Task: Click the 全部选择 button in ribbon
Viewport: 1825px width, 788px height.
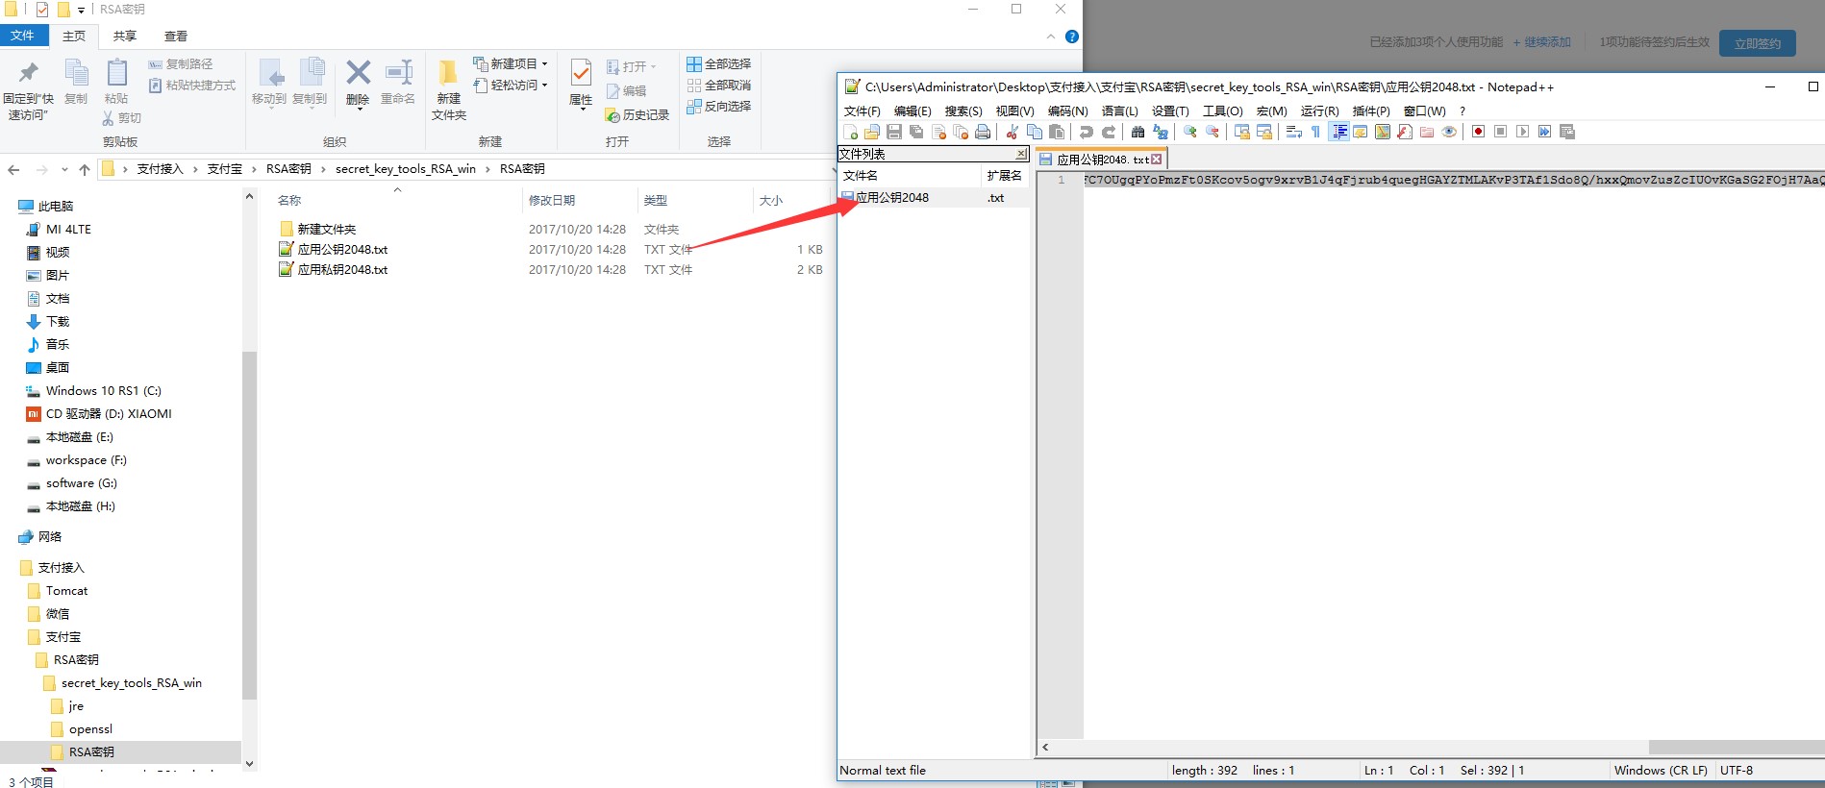Action: [x=718, y=63]
